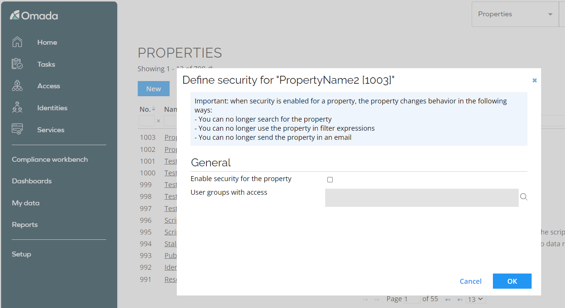Go to next page arrow icon
565x308 pixels.
pos(448,300)
